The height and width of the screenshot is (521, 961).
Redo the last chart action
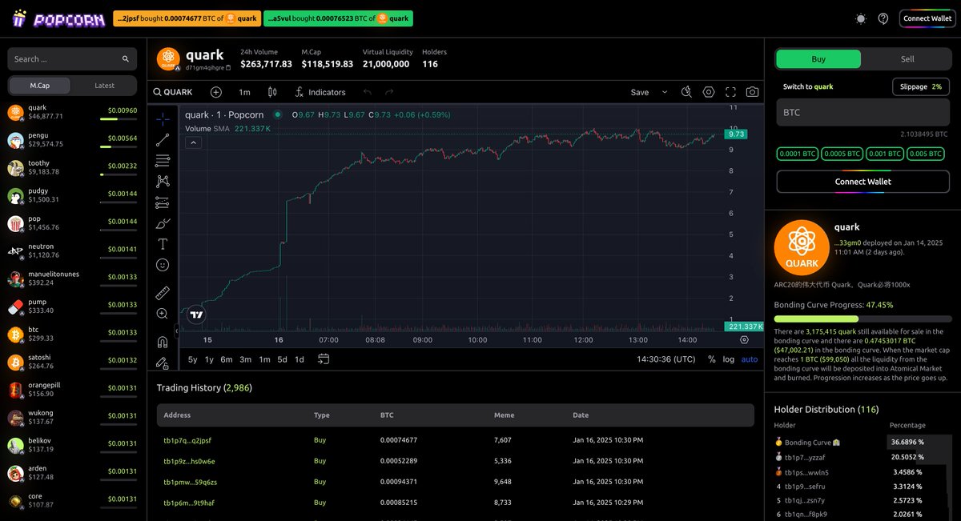[389, 92]
